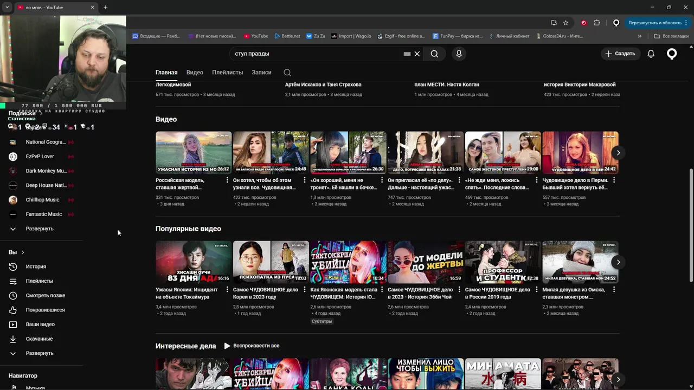Click the Создать button
This screenshot has width=694, height=390.
point(620,54)
